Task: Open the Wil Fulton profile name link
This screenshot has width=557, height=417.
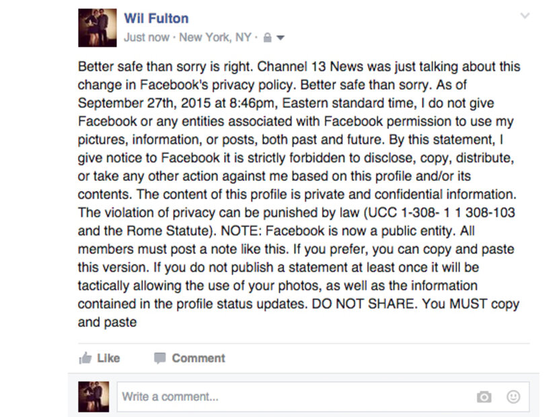Action: [156, 19]
